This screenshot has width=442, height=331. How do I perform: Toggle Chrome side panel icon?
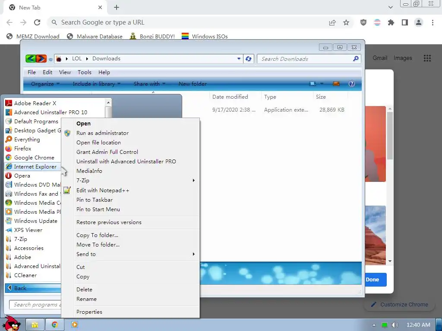(405, 22)
